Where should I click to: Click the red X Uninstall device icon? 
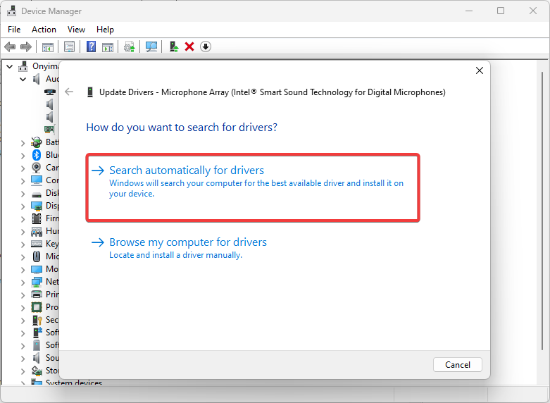tap(189, 46)
